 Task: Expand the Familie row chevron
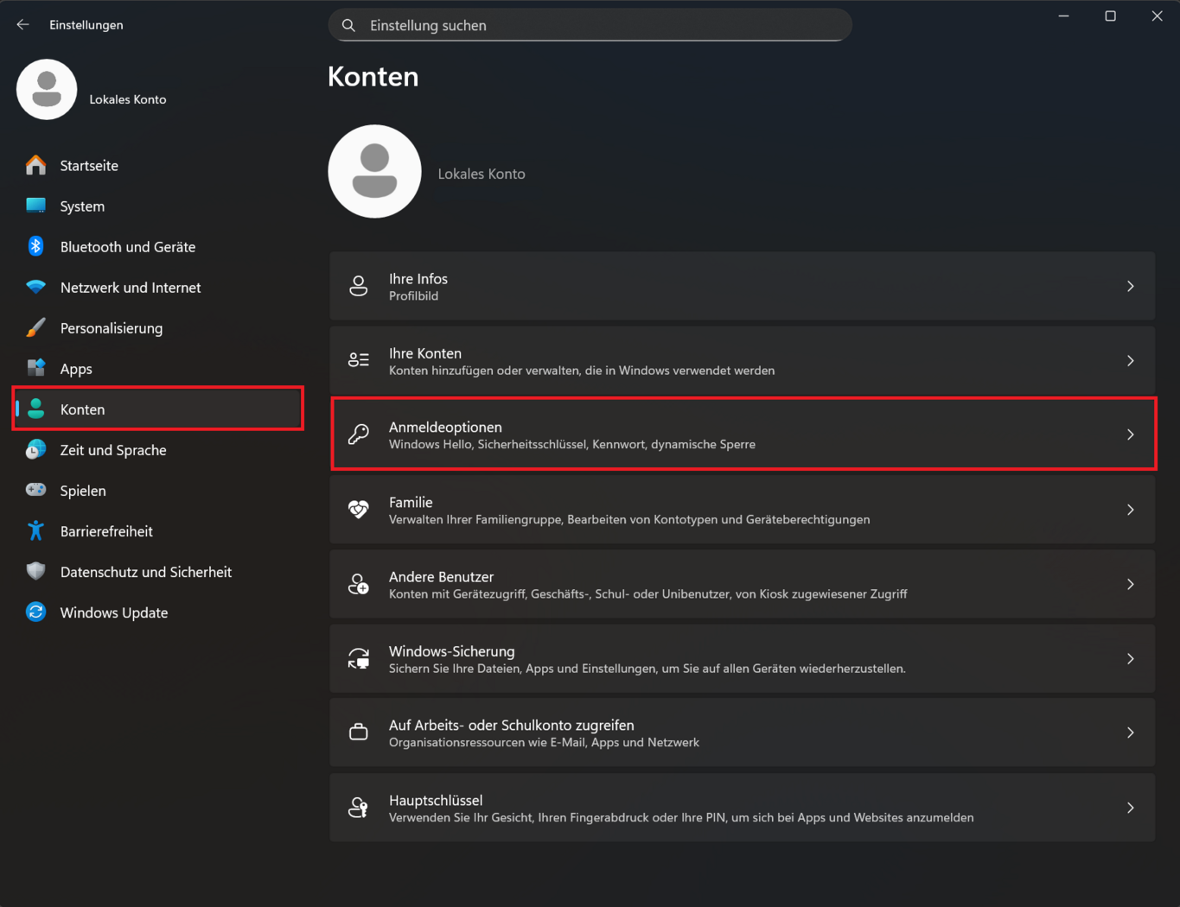(x=1130, y=510)
